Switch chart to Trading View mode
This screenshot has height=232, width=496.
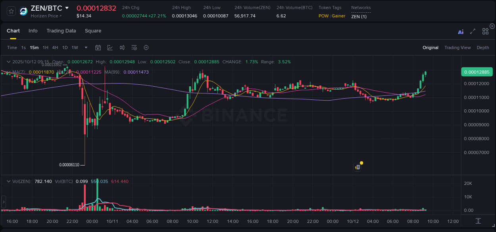(x=458, y=48)
